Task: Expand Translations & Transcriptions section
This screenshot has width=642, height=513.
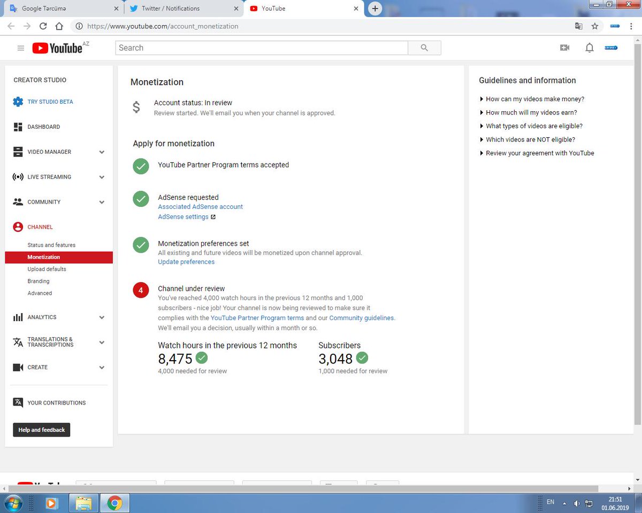Action: tap(102, 343)
